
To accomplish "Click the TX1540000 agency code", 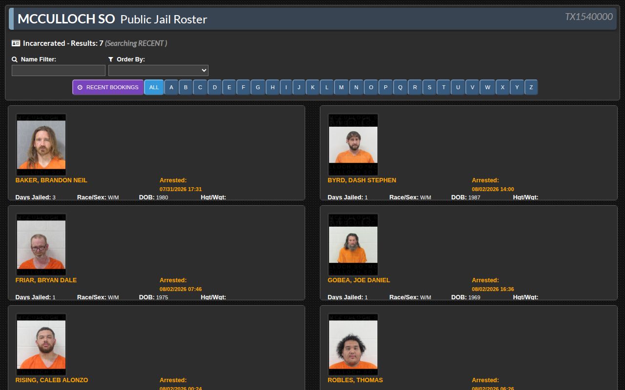I will (x=589, y=17).
